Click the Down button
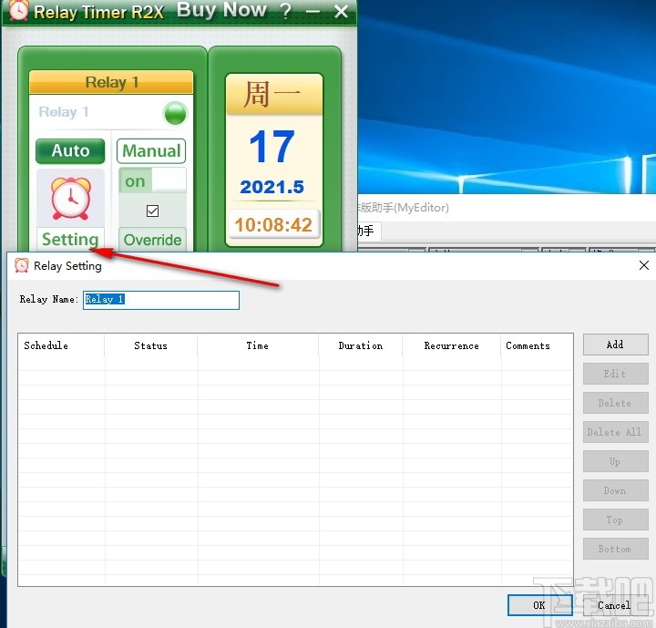Screen dimensions: 656x628 click(x=615, y=490)
